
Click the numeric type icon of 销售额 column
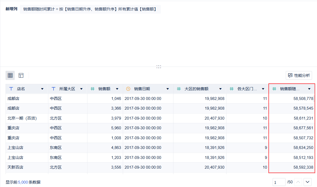pyautogui.click(x=92, y=89)
